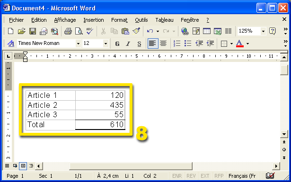This screenshot has height=182, width=291.
Task: Insert Excel worksheet icon
Action: pyautogui.click(x=218, y=31)
